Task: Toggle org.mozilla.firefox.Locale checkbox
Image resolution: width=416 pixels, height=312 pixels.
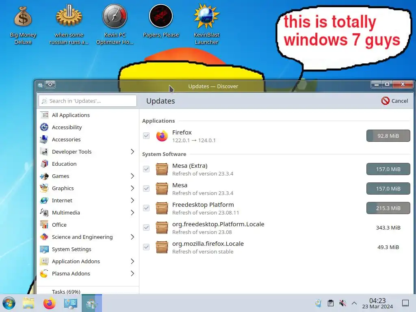Action: tap(146, 247)
